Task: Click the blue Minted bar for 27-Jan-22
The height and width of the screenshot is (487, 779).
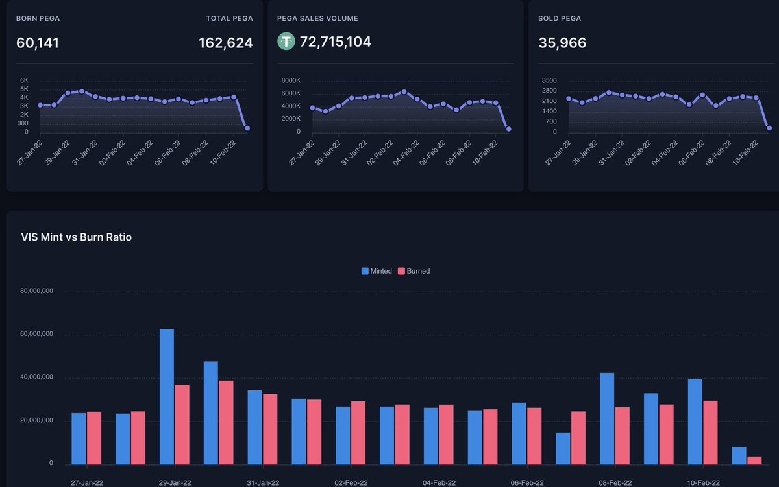Action: (x=79, y=438)
